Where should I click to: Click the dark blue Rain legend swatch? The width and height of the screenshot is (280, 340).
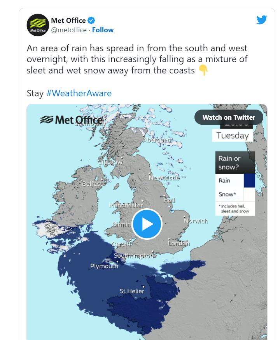249,180
